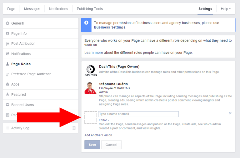Screen dimensions: 240x158
Task: Open the Editor role dropdown
Action: coord(104,120)
